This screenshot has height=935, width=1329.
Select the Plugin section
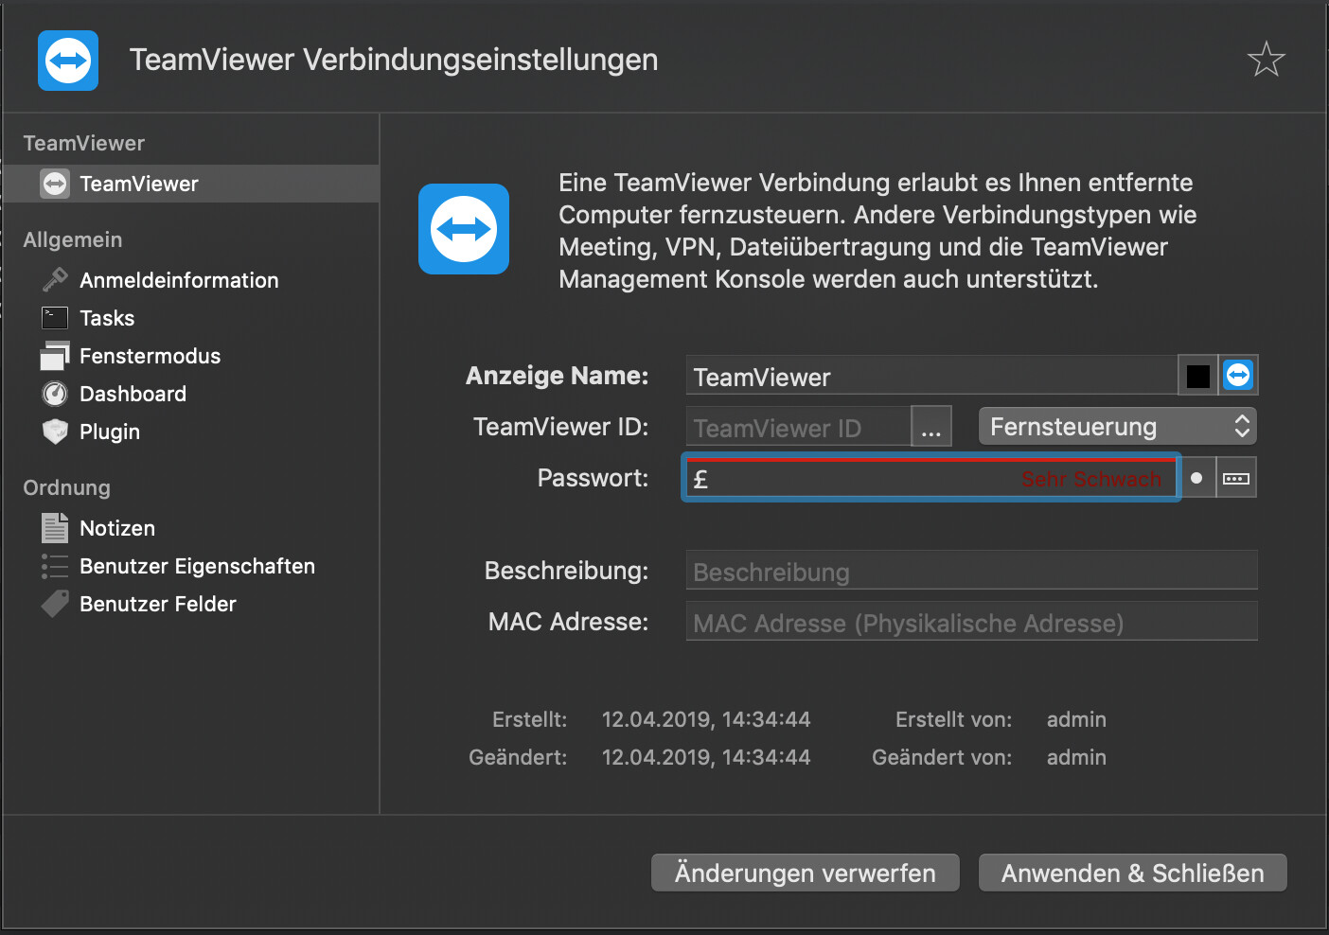(x=109, y=432)
